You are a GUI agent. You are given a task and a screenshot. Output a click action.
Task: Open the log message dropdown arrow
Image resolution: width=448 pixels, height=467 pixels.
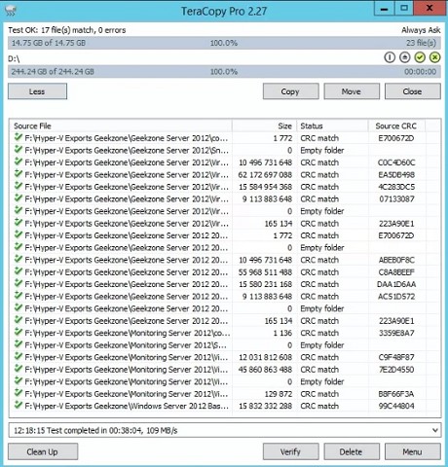[x=435, y=430]
